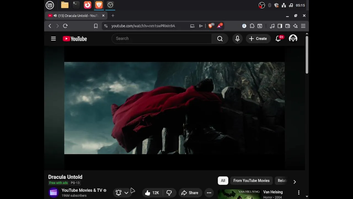The width and height of the screenshot is (353, 199).
Task: Select the All filter chip
Action: tap(223, 181)
